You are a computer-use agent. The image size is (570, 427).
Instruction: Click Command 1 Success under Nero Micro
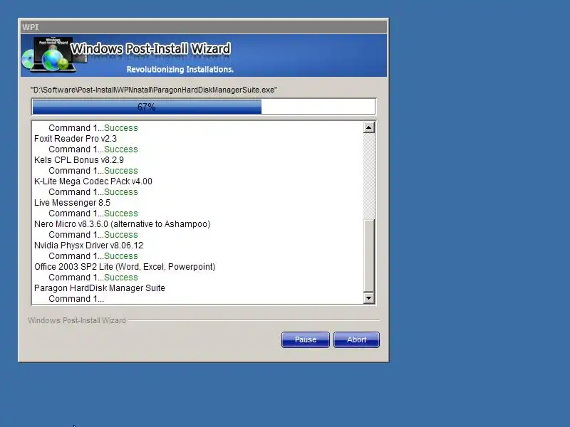(93, 235)
